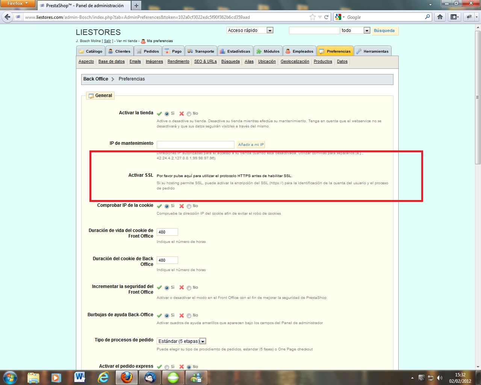Click the admin search text field
The height and width of the screenshot is (385, 481).
click(314, 30)
